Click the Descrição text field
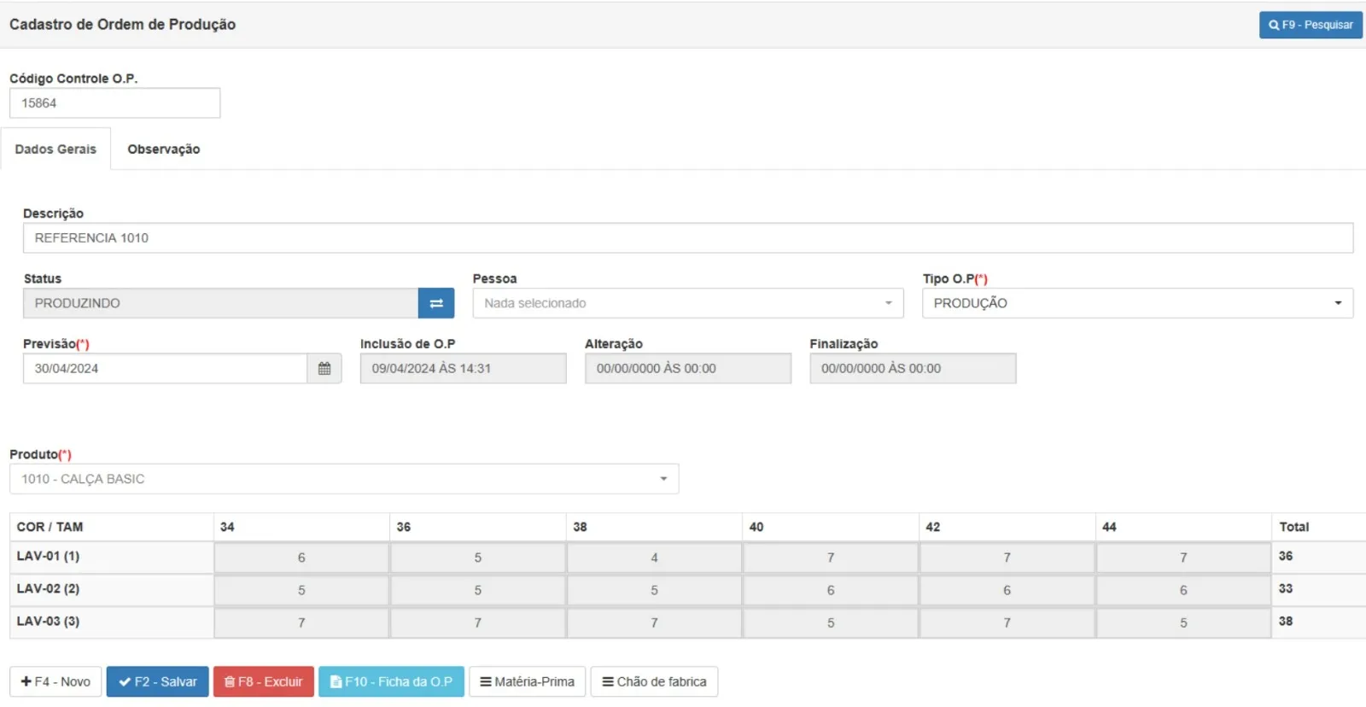The image size is (1366, 707). tap(687, 238)
